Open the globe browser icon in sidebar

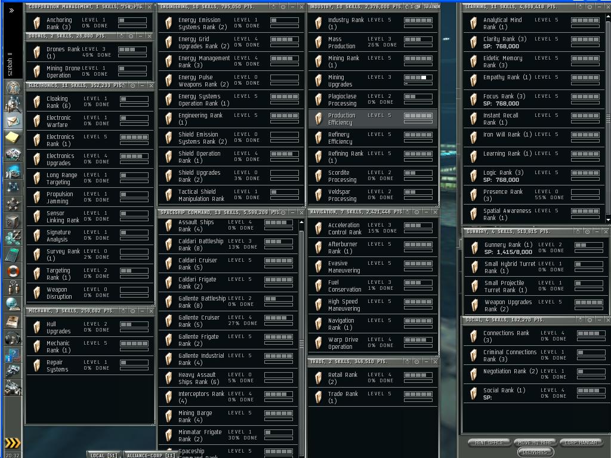click(13, 304)
